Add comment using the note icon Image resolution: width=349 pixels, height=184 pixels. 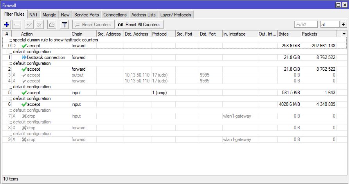click(52, 25)
